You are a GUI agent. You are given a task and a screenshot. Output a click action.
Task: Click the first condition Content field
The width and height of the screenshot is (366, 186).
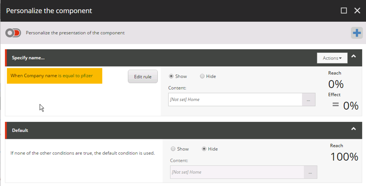[x=235, y=100]
